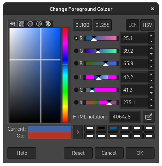The width and height of the screenshot is (162, 166).
Task: Click the Reset button
Action: click(x=78, y=153)
